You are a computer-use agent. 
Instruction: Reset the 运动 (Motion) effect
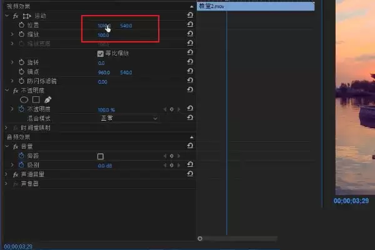coord(190,15)
